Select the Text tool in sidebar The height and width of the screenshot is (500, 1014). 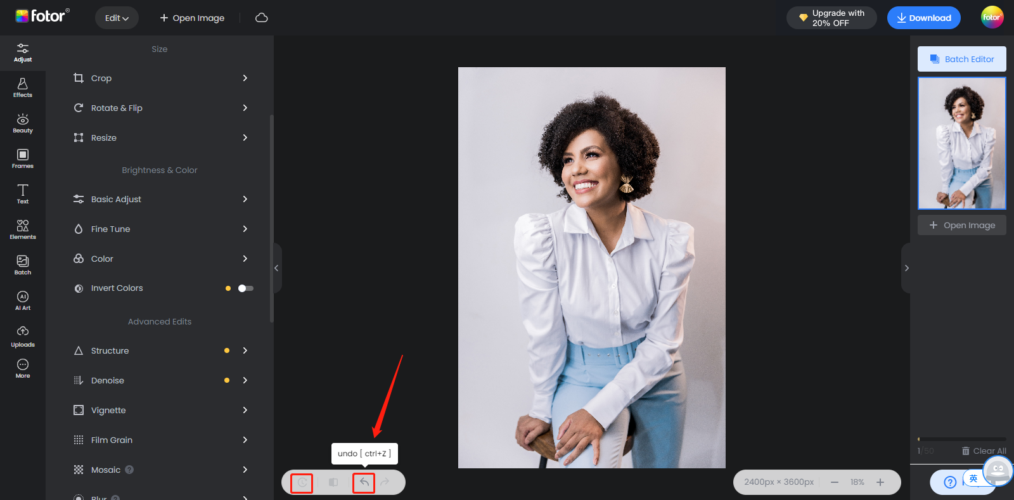tap(23, 195)
